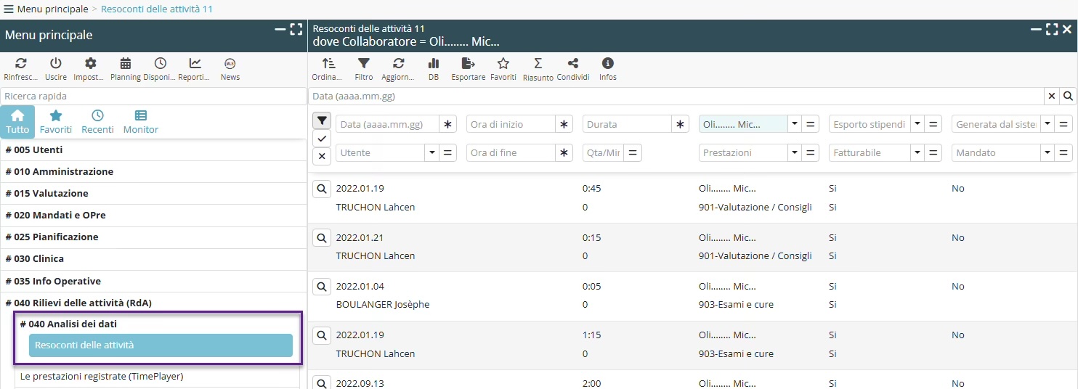The height and width of the screenshot is (389, 1078).
Task: Open # 035 Info Operative section
Action: pos(153,281)
